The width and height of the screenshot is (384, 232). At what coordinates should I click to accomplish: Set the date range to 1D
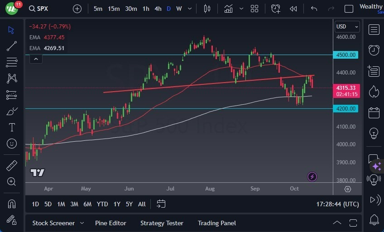pyautogui.click(x=35, y=204)
